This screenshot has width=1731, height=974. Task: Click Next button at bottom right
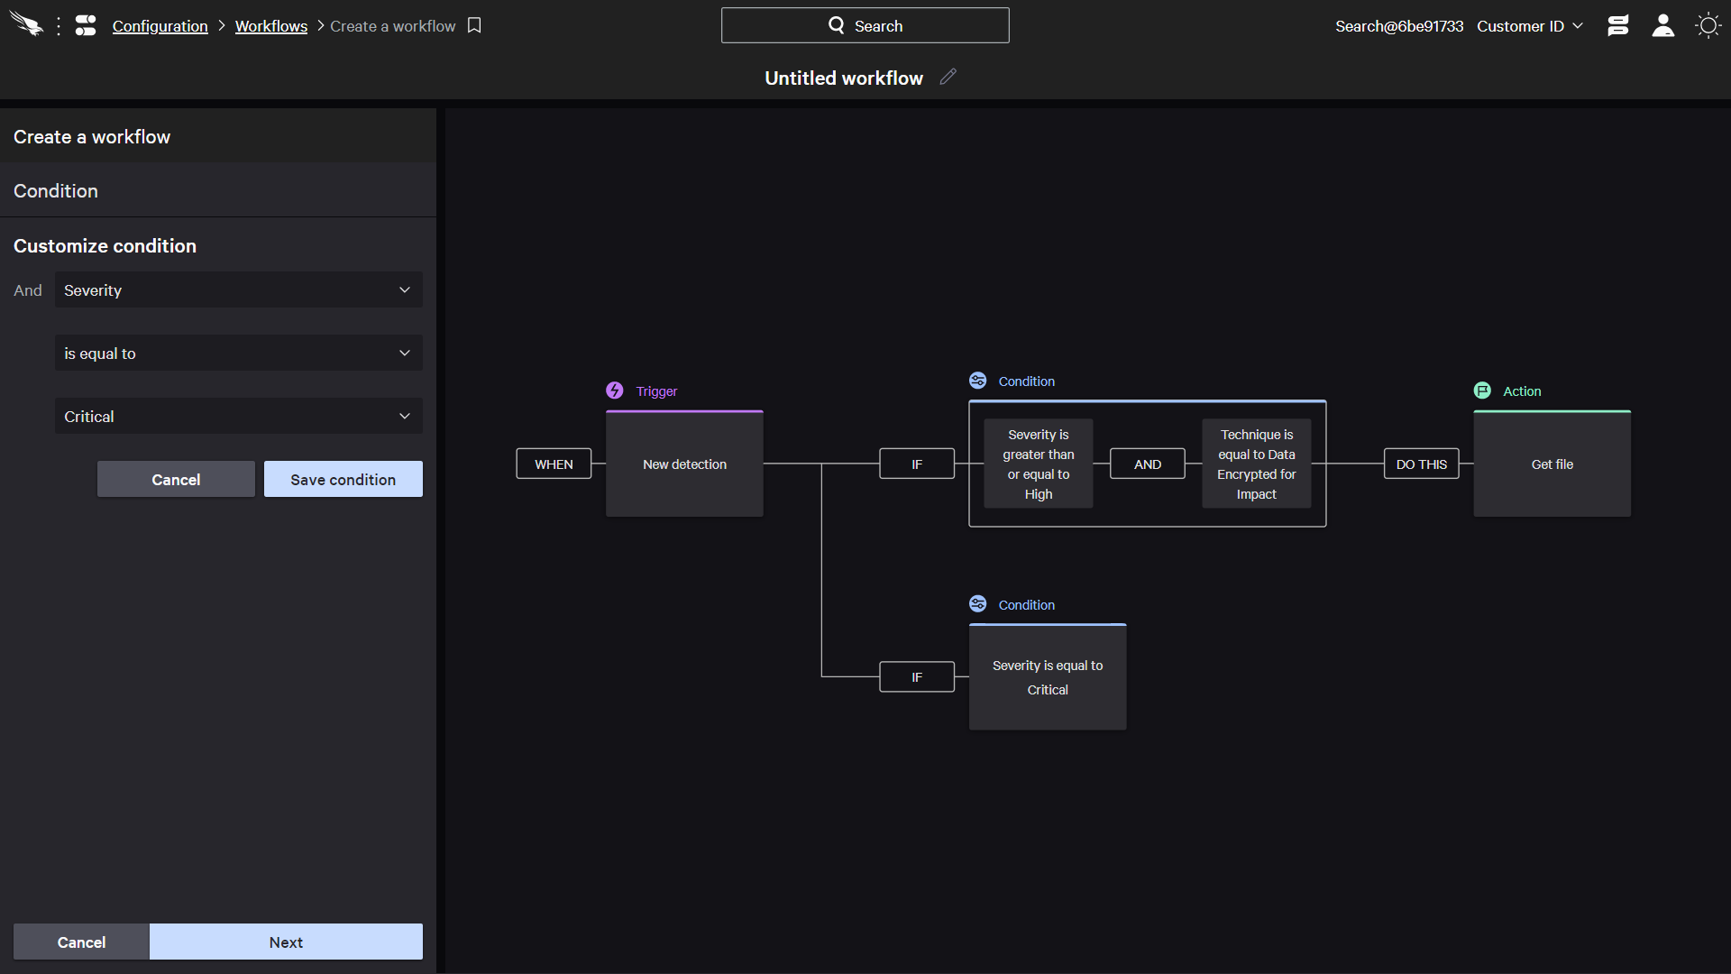[285, 941]
